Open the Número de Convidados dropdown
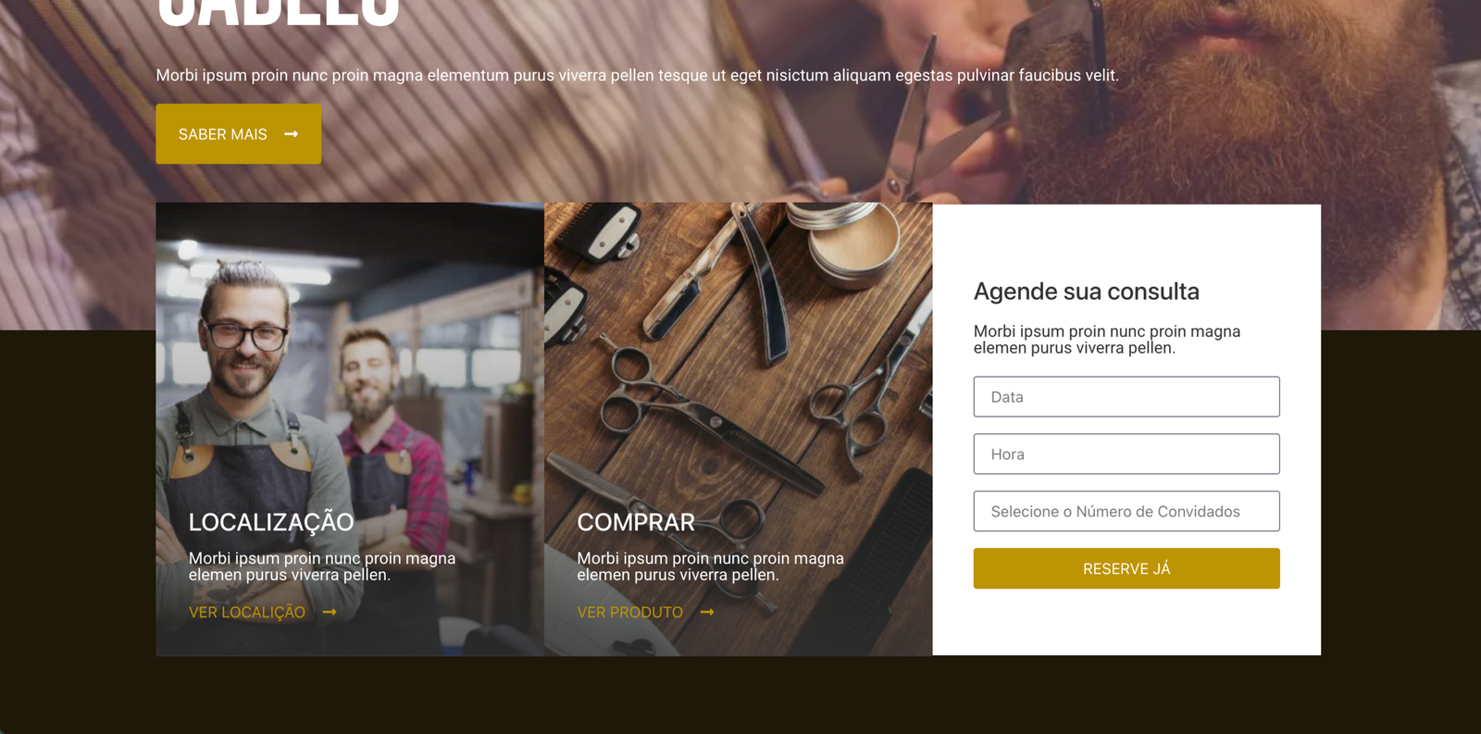Screen dimensions: 1481x734 1126,511
